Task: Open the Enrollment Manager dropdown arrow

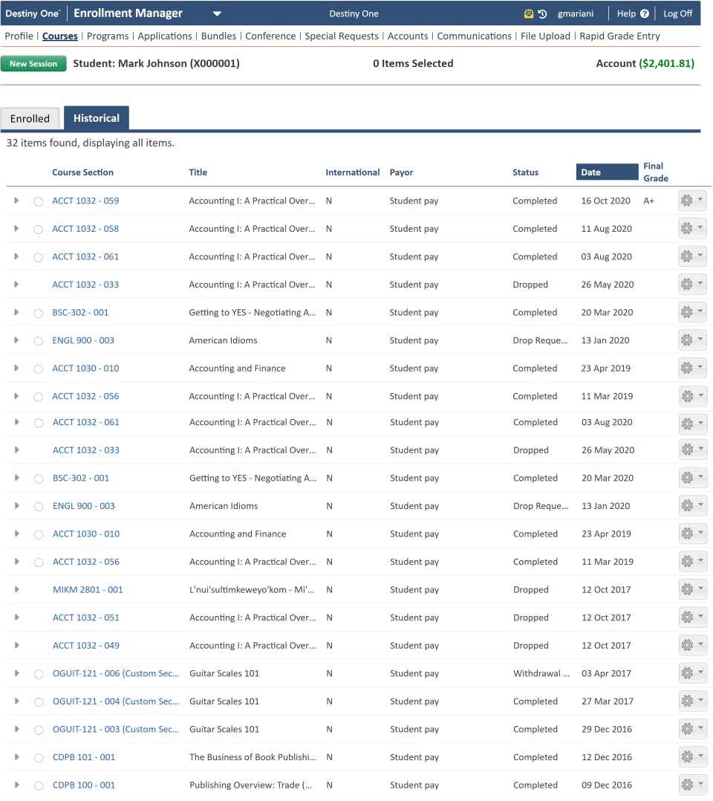Action: [x=217, y=14]
